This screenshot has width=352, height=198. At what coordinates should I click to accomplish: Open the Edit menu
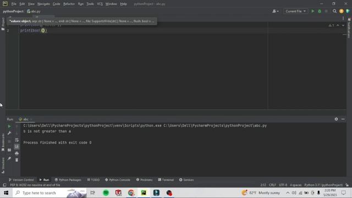22,4
